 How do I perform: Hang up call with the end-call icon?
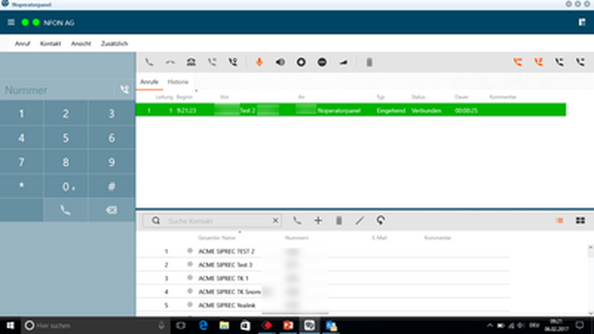coord(170,62)
